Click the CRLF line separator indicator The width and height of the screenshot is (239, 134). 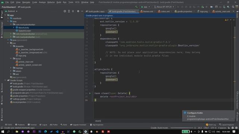206,128
